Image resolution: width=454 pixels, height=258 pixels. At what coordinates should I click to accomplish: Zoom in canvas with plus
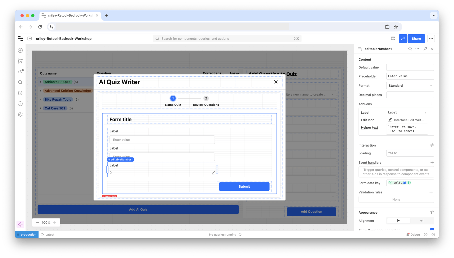coord(55,223)
